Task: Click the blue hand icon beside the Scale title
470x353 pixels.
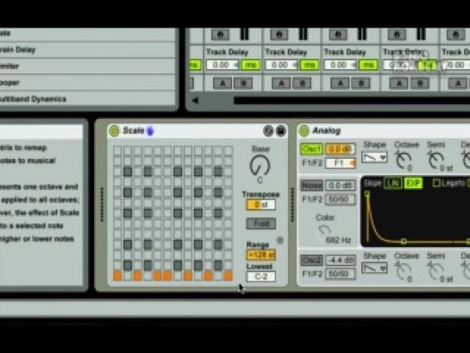Action: pyautogui.click(x=150, y=131)
